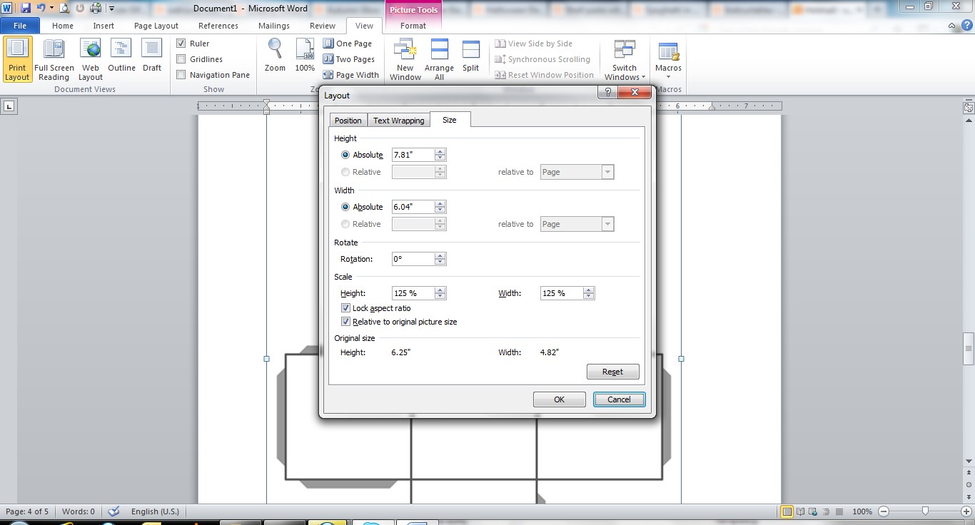Click zoom in plus button

point(966,511)
